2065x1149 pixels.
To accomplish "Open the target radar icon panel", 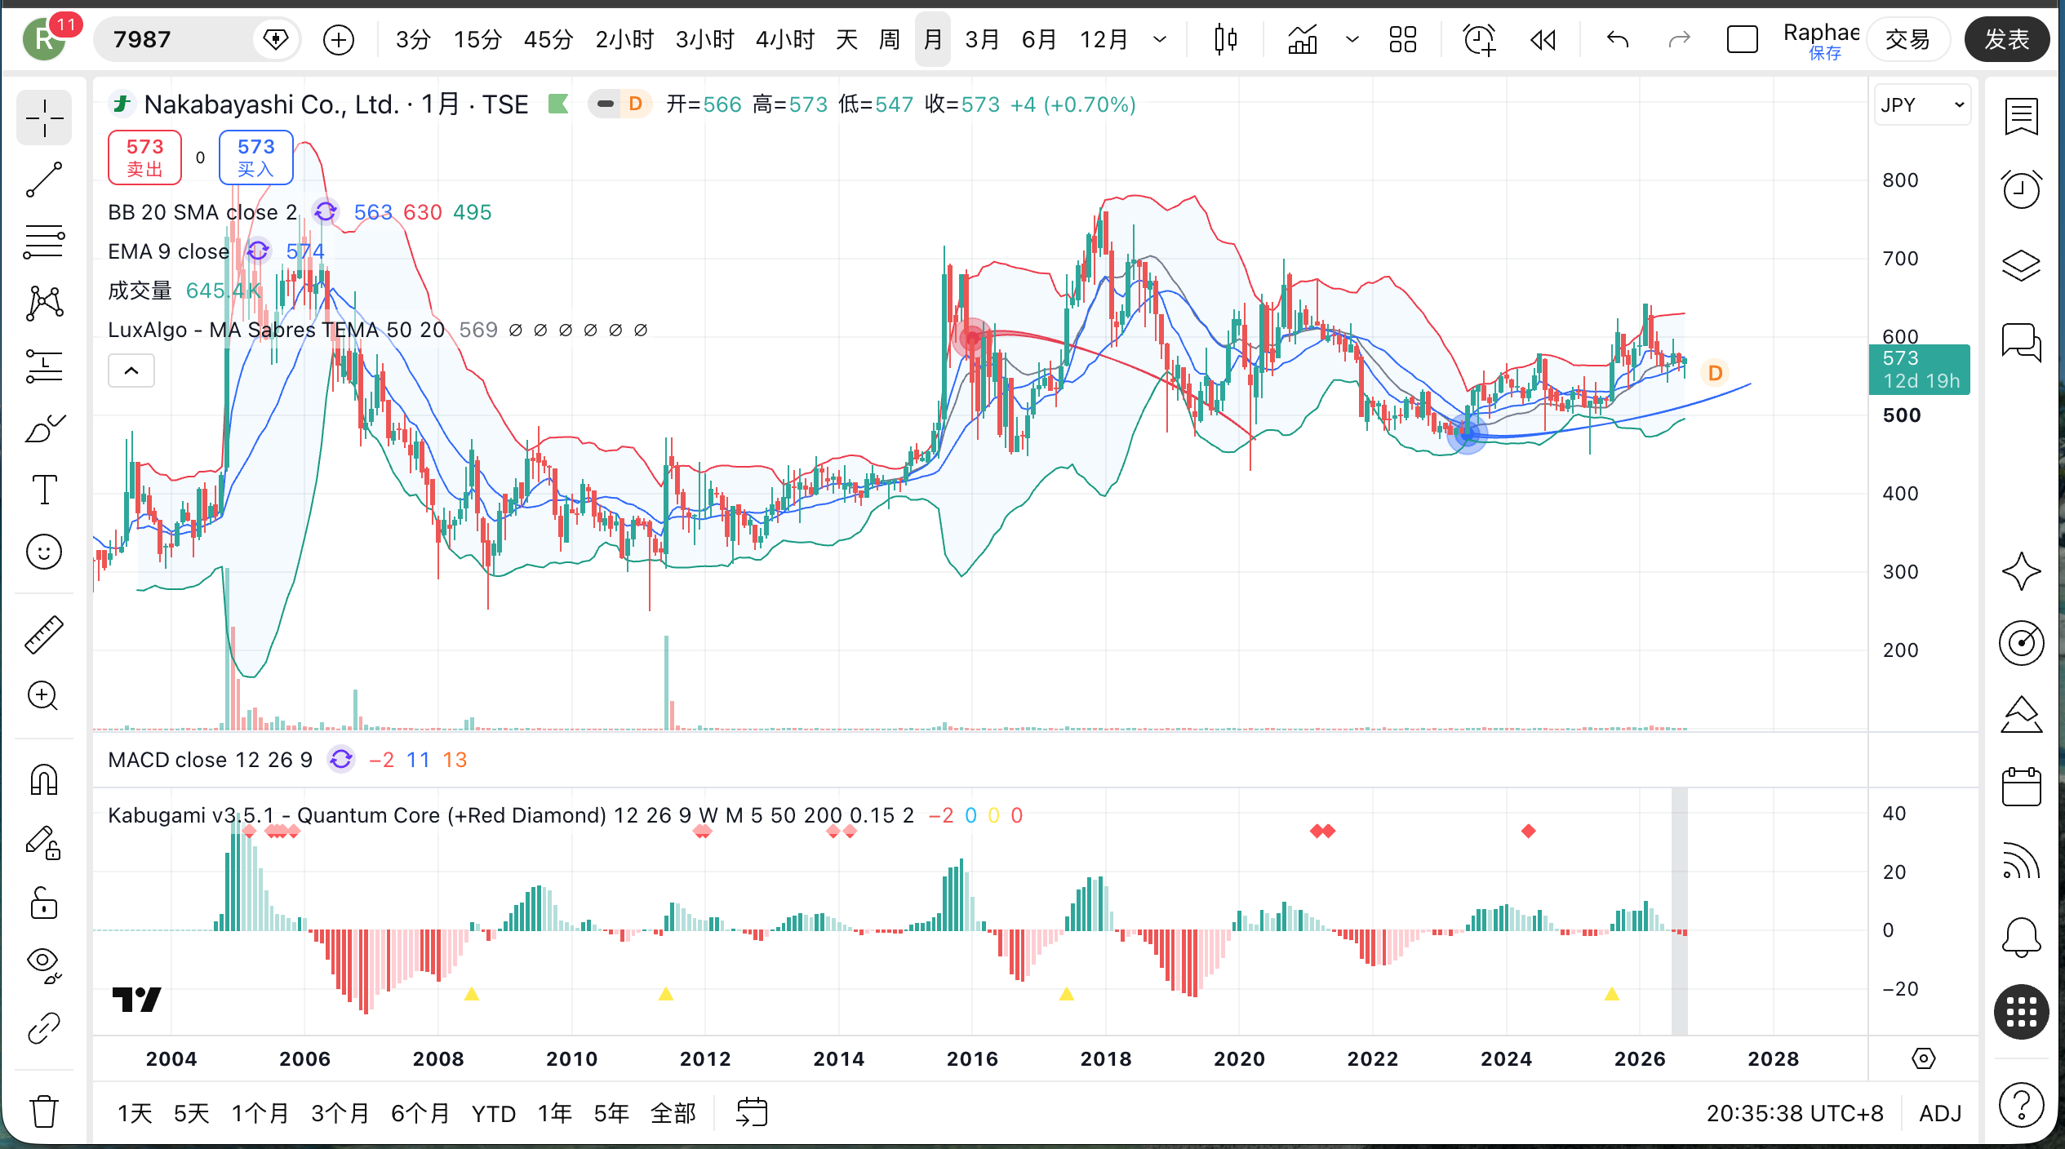I will pos(2021,643).
